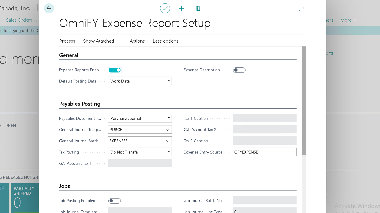Expand the Expense Entry Source Code lookup
This screenshot has height=213, width=380.
292,152
